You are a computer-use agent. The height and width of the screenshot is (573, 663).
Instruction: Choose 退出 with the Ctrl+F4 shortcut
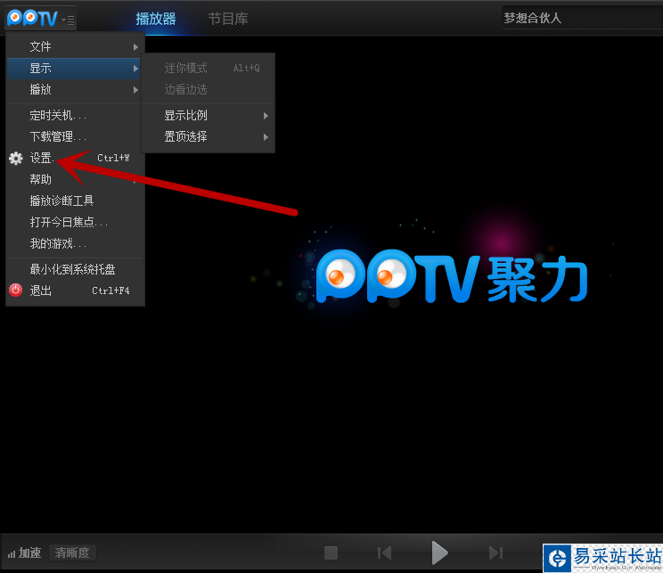(x=75, y=291)
